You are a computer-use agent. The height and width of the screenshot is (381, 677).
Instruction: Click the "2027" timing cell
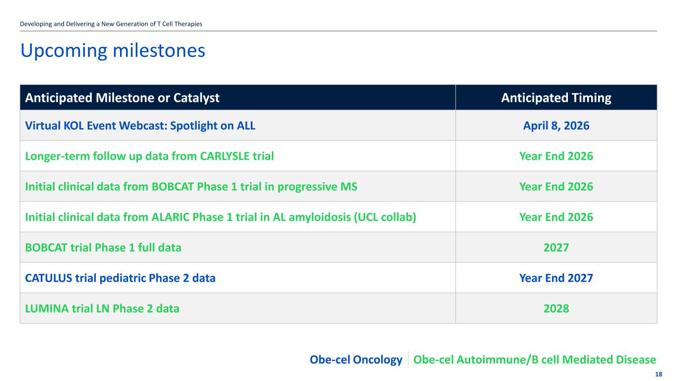click(556, 248)
